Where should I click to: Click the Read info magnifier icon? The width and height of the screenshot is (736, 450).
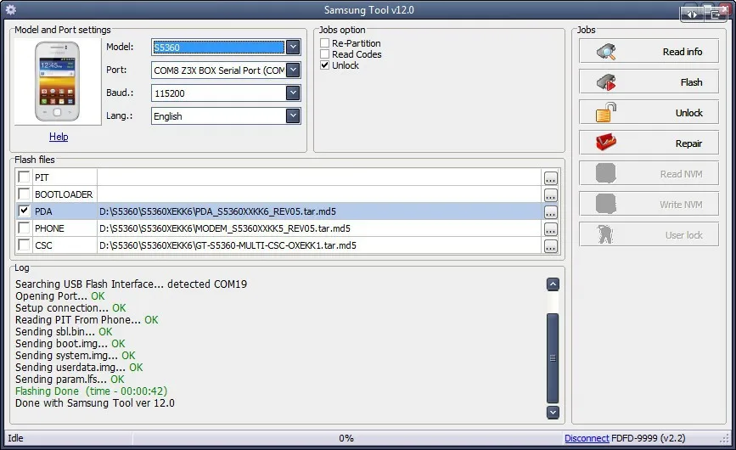606,52
